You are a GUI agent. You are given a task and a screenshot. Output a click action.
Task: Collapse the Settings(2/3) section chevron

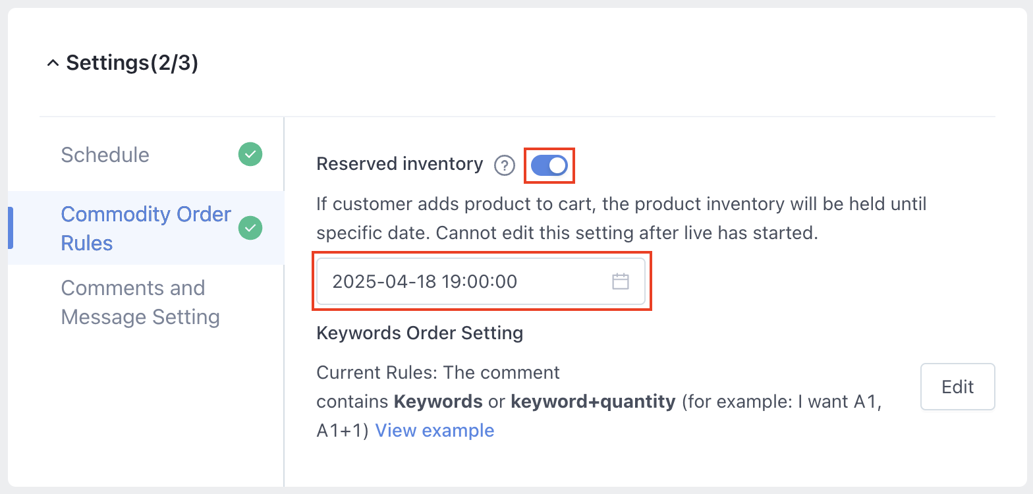pos(53,64)
